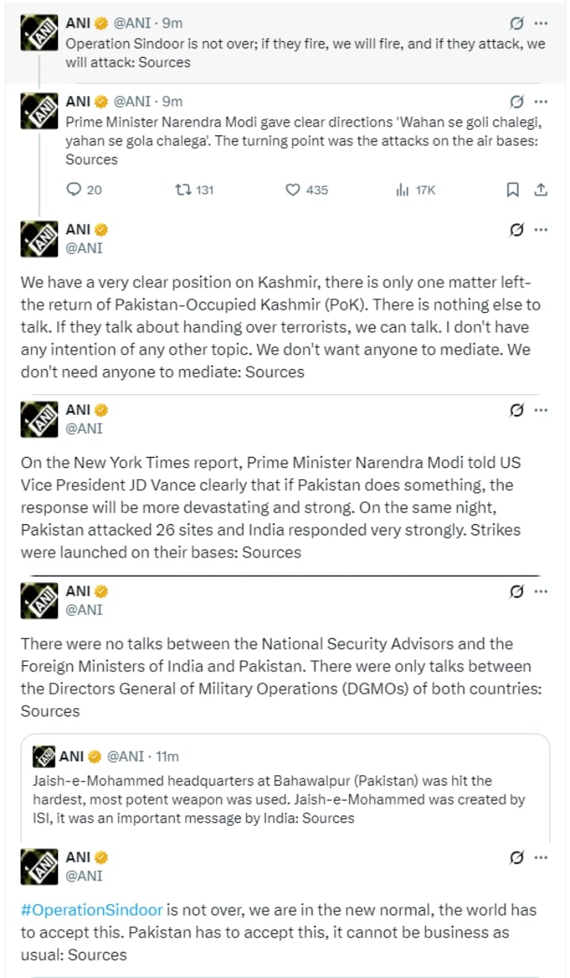Viewport: 570px width, 978px height.
Task: Click the ANI avatar on the New York Times tweet
Action: pos(39,419)
